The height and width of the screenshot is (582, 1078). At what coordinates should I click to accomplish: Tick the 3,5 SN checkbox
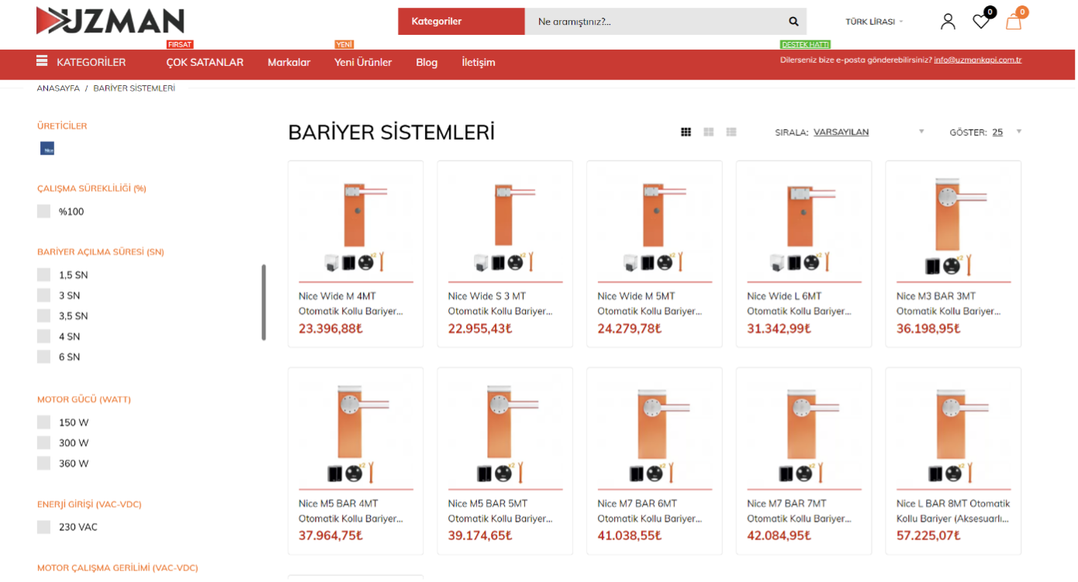[43, 316]
